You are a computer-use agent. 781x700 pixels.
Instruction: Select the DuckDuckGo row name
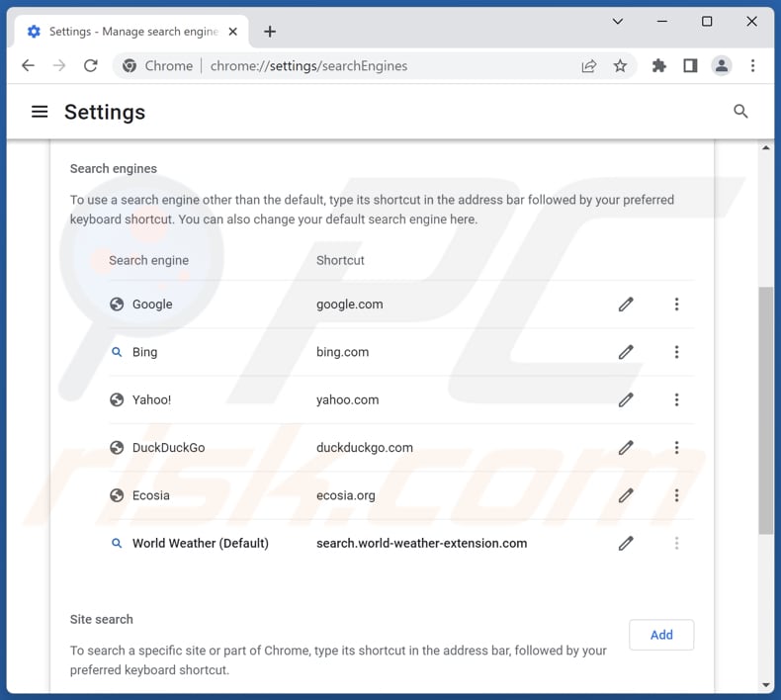(168, 448)
